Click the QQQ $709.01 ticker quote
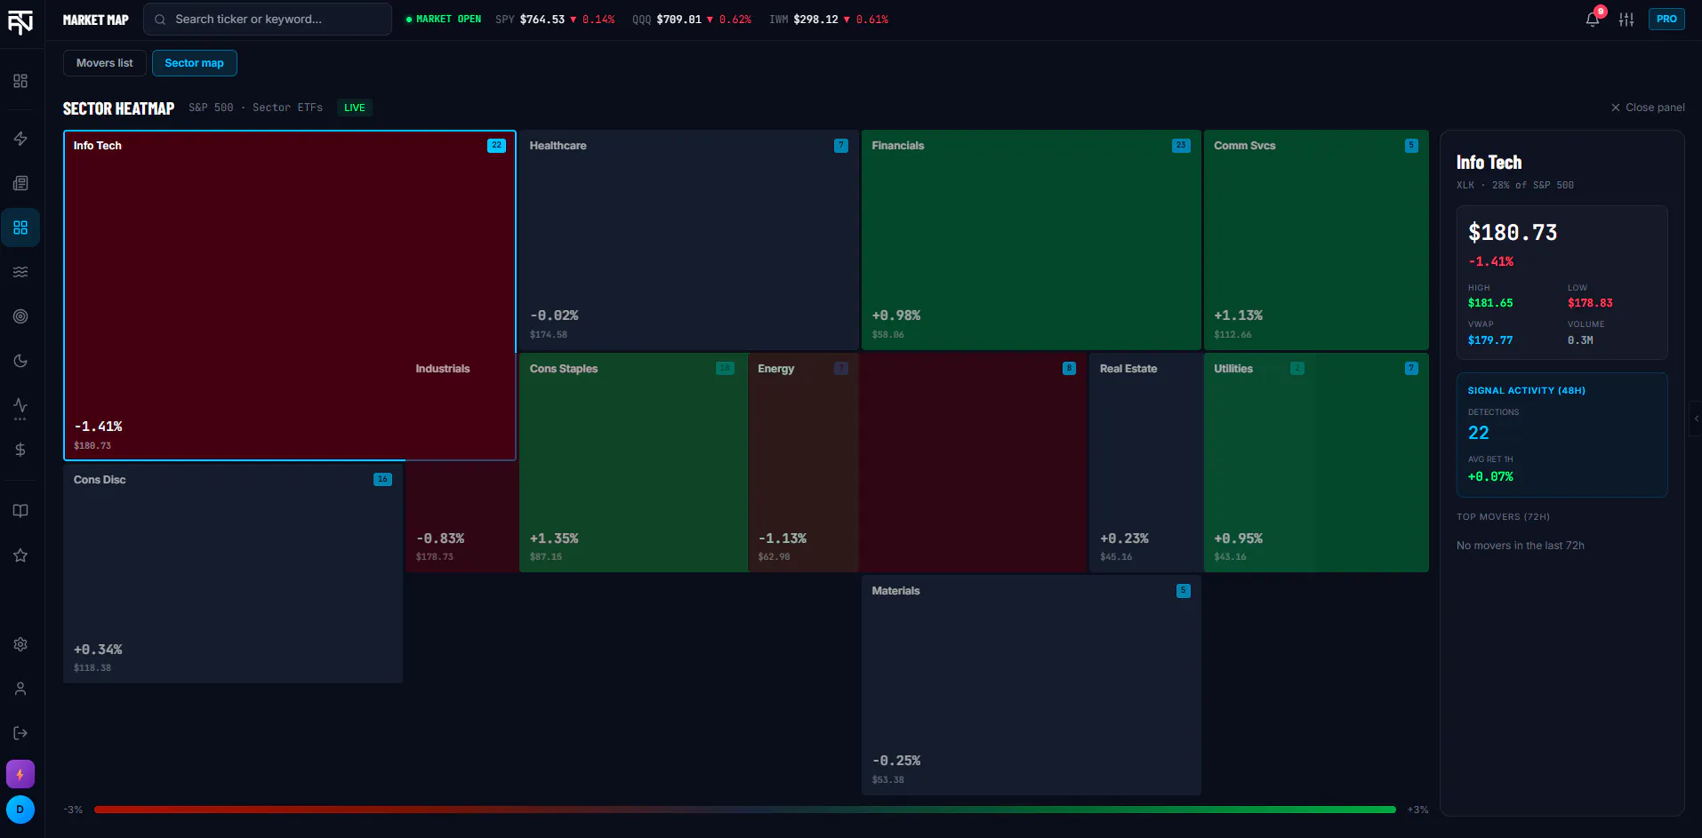1702x838 pixels. click(692, 20)
